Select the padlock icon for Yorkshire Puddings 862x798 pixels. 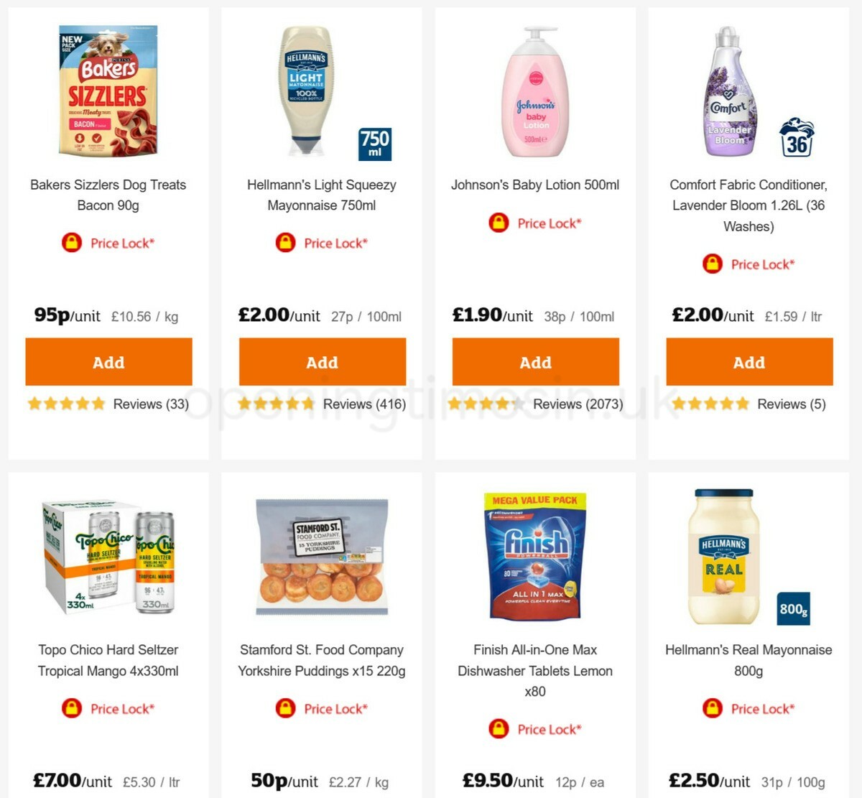click(x=284, y=708)
